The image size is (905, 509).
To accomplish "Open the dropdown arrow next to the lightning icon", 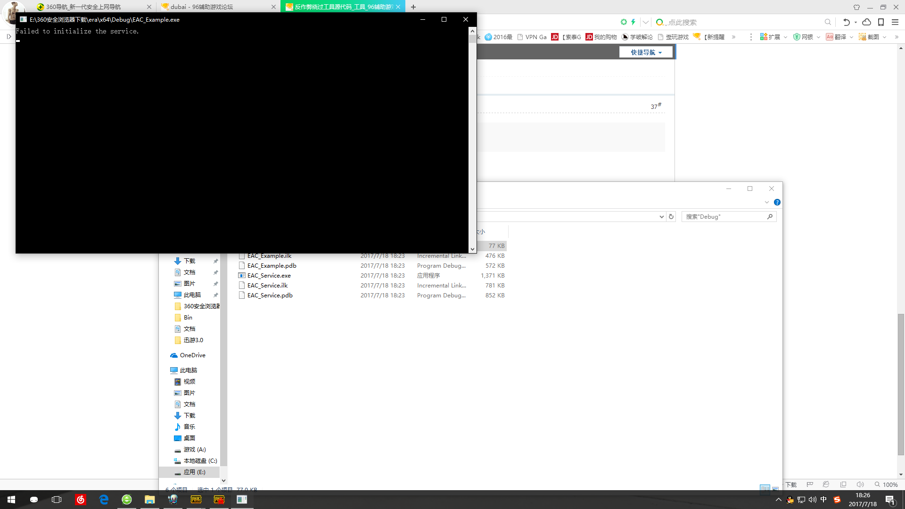I will click(x=645, y=22).
